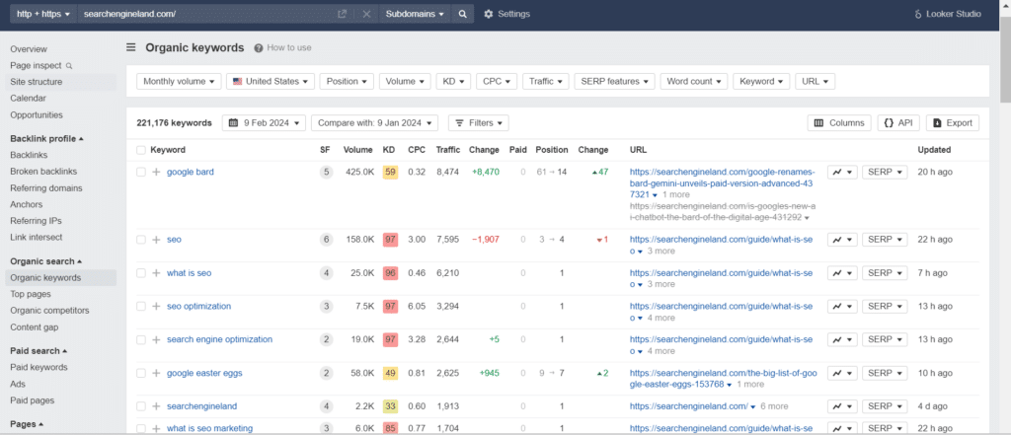The width and height of the screenshot is (1011, 435).
Task: Clear the URL field with X icon
Action: coord(366,14)
